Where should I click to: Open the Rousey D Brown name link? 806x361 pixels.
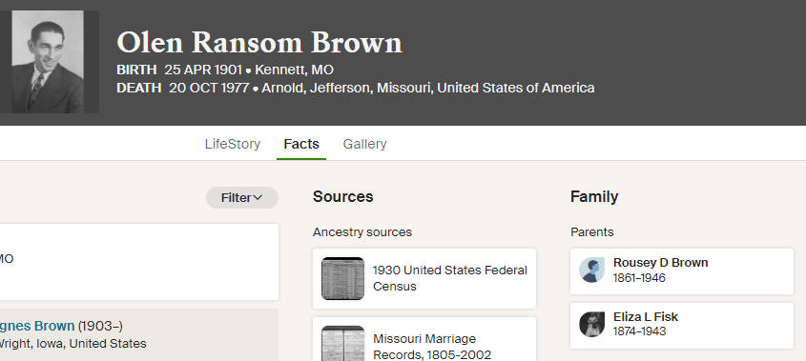[x=660, y=262]
